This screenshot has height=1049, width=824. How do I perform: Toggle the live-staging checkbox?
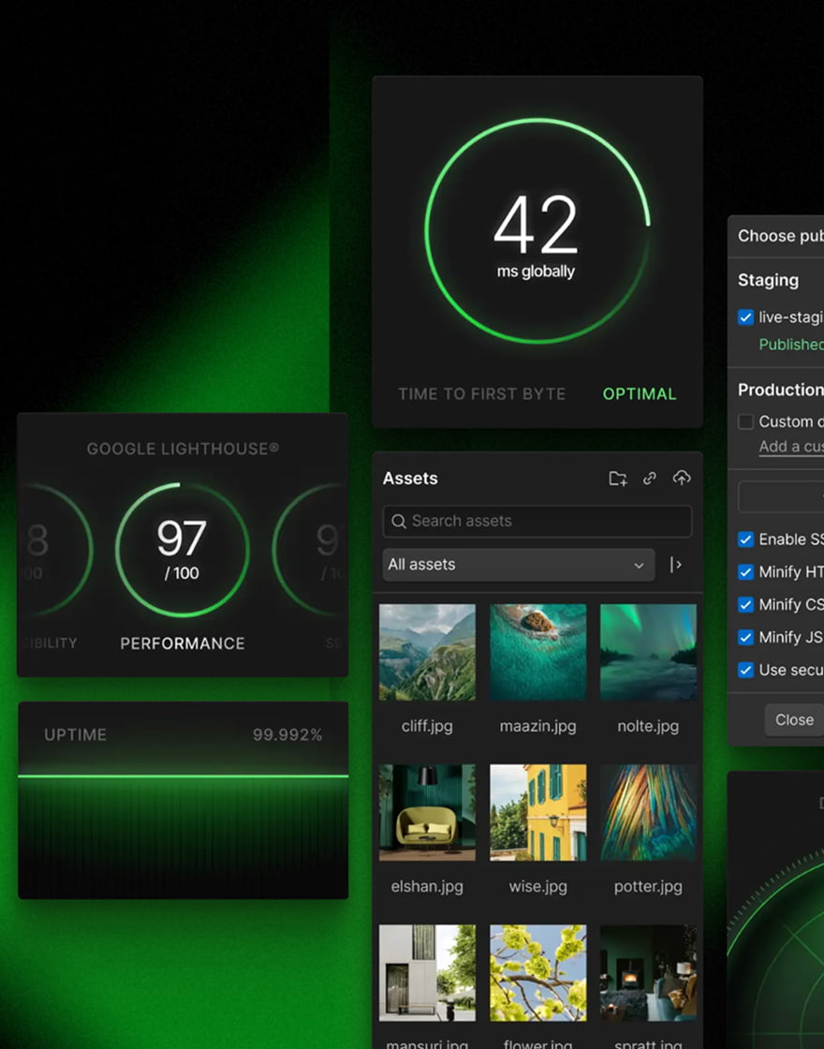click(745, 318)
